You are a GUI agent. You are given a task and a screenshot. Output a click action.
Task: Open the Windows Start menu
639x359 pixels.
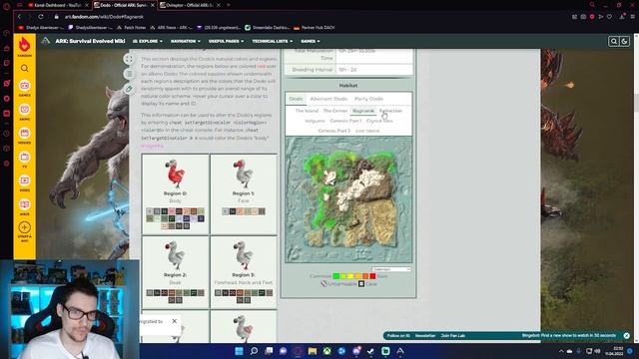click(x=239, y=351)
